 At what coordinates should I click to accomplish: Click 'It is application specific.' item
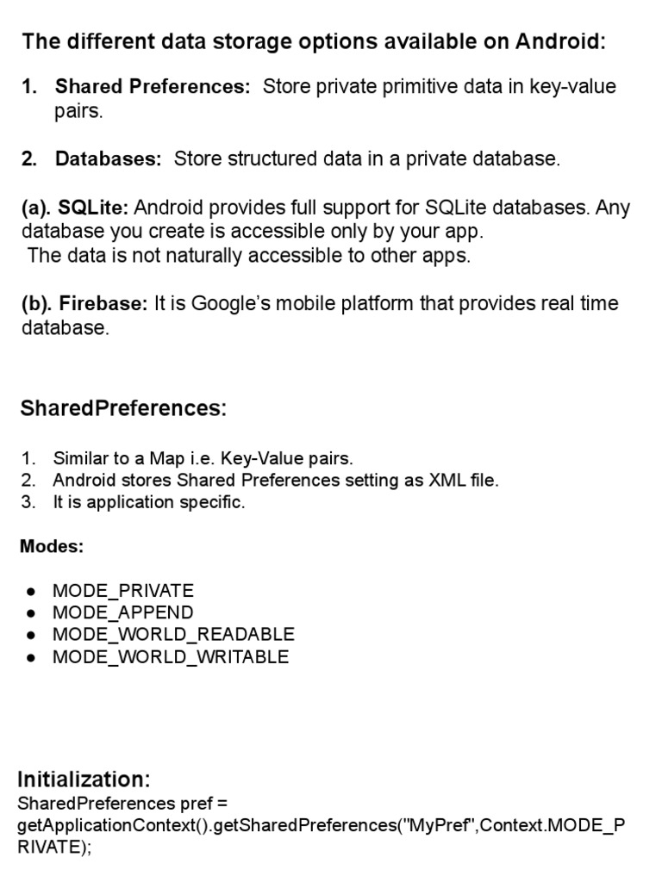click(x=148, y=503)
